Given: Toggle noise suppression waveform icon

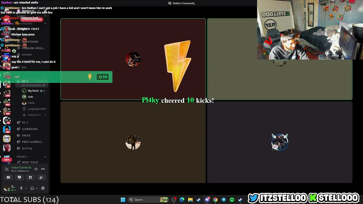Looking at the screenshot, I should point(36,169).
